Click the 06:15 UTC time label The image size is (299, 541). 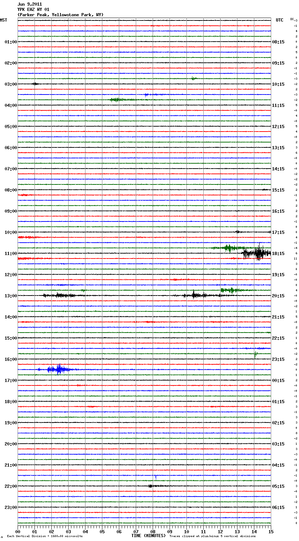[x=278, y=507]
